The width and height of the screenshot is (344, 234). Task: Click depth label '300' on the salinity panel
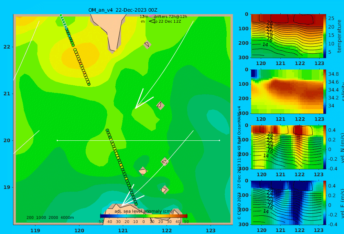(244, 113)
